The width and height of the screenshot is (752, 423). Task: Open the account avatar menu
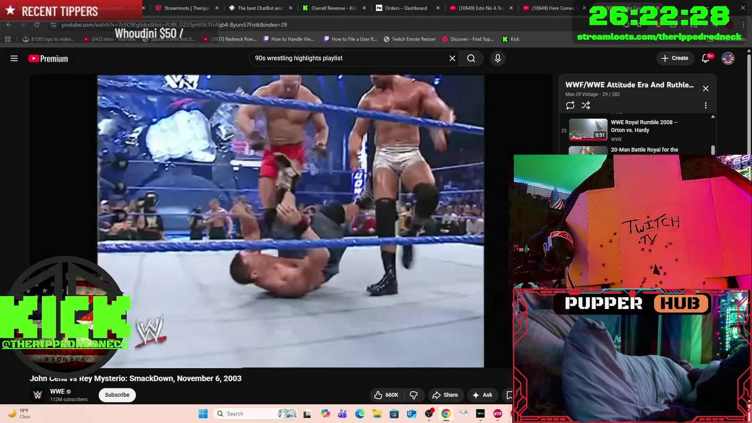[x=728, y=58]
